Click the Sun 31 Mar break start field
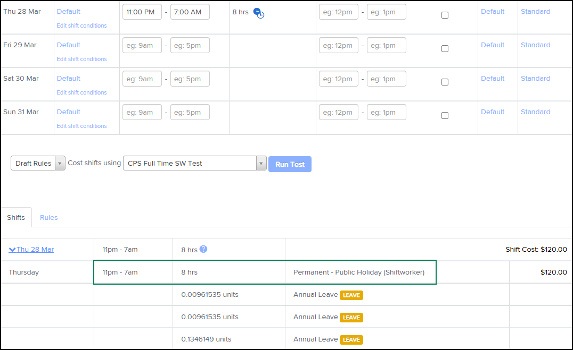Screen dimensions: 573x350 (339, 113)
